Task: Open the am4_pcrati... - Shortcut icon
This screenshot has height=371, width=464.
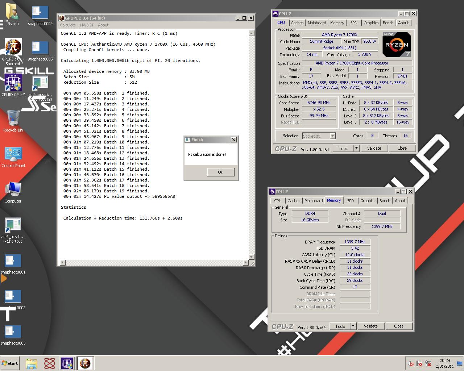Action: [x=13, y=230]
